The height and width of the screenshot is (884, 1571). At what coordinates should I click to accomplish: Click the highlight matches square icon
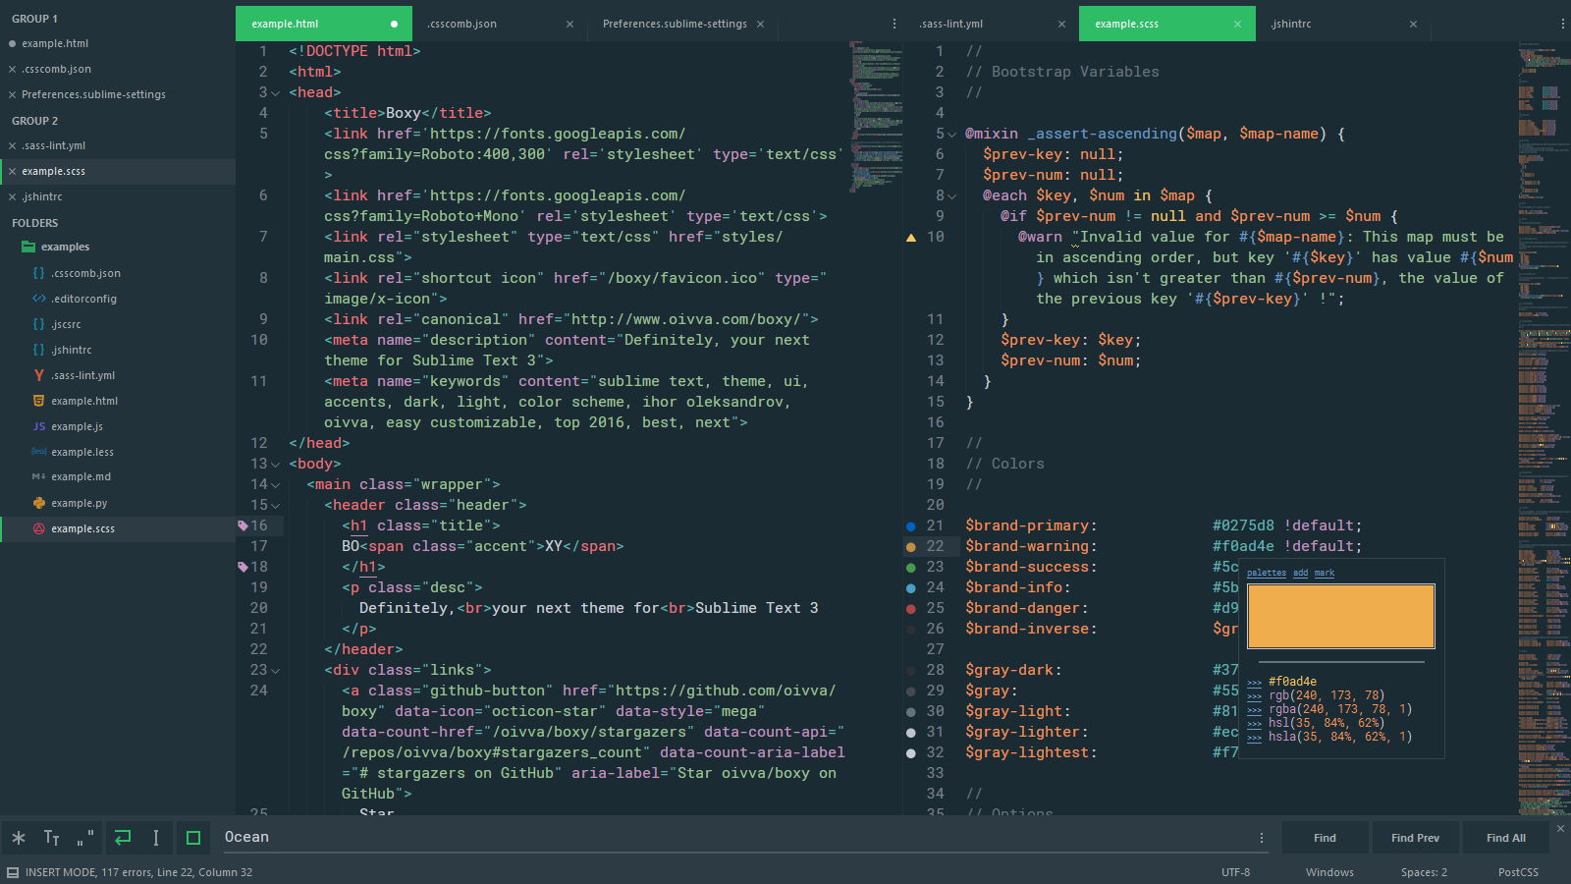[x=193, y=838]
